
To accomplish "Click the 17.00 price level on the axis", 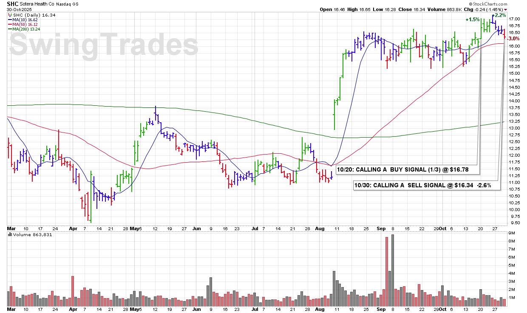I will click(x=514, y=19).
